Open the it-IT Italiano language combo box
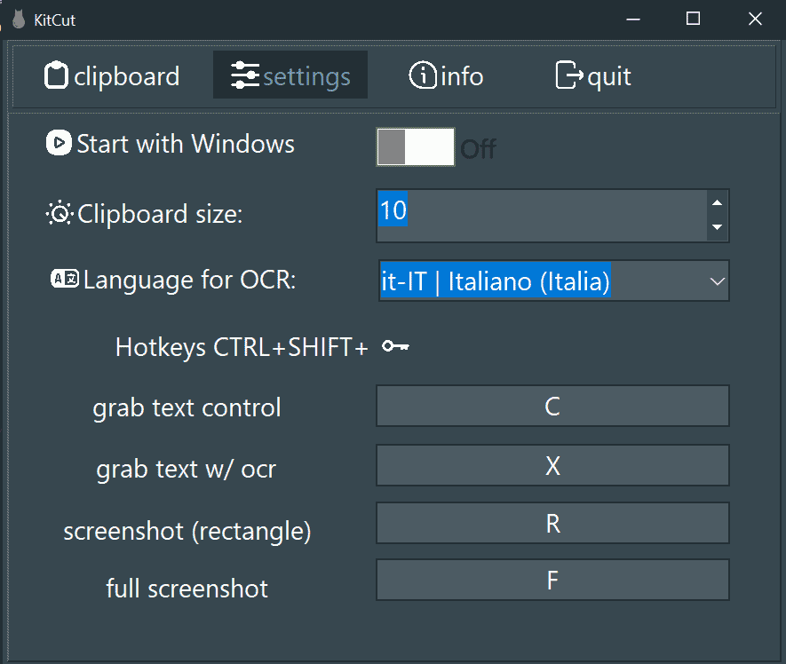 tap(553, 281)
